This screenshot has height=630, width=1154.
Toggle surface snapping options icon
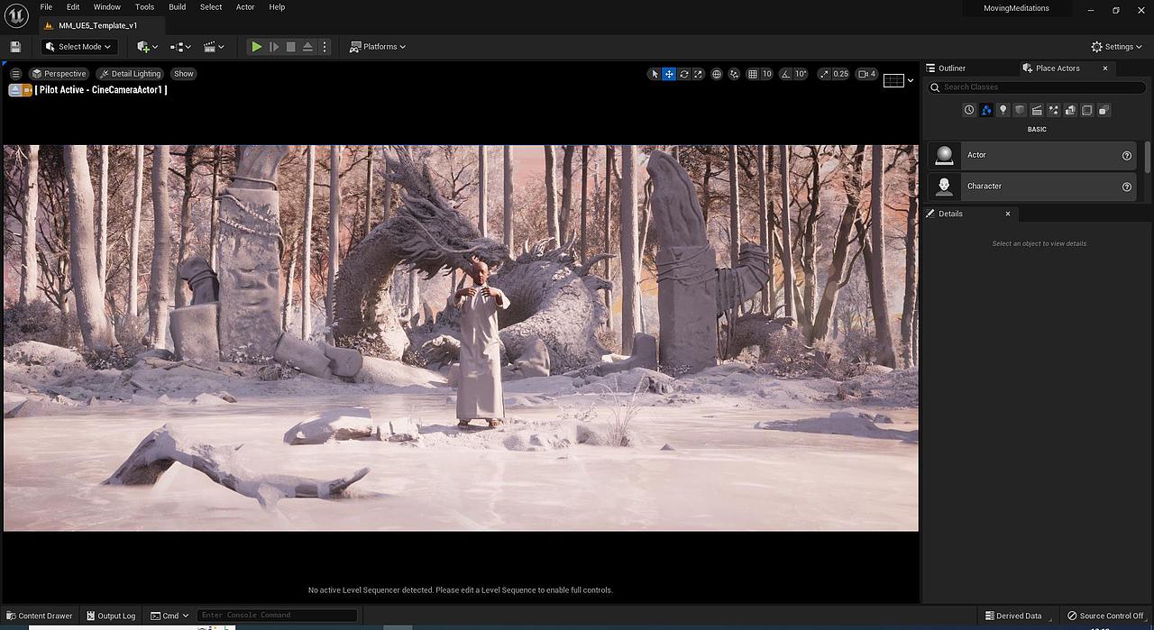pos(734,74)
